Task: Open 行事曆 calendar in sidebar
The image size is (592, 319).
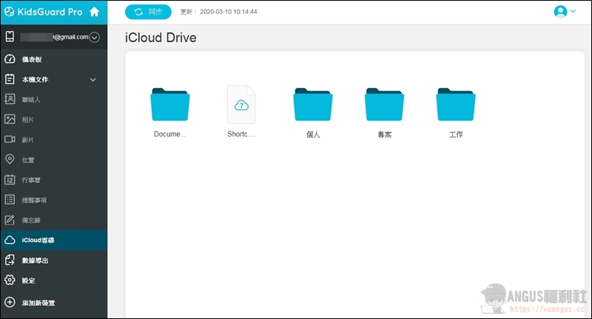Action: (x=30, y=179)
